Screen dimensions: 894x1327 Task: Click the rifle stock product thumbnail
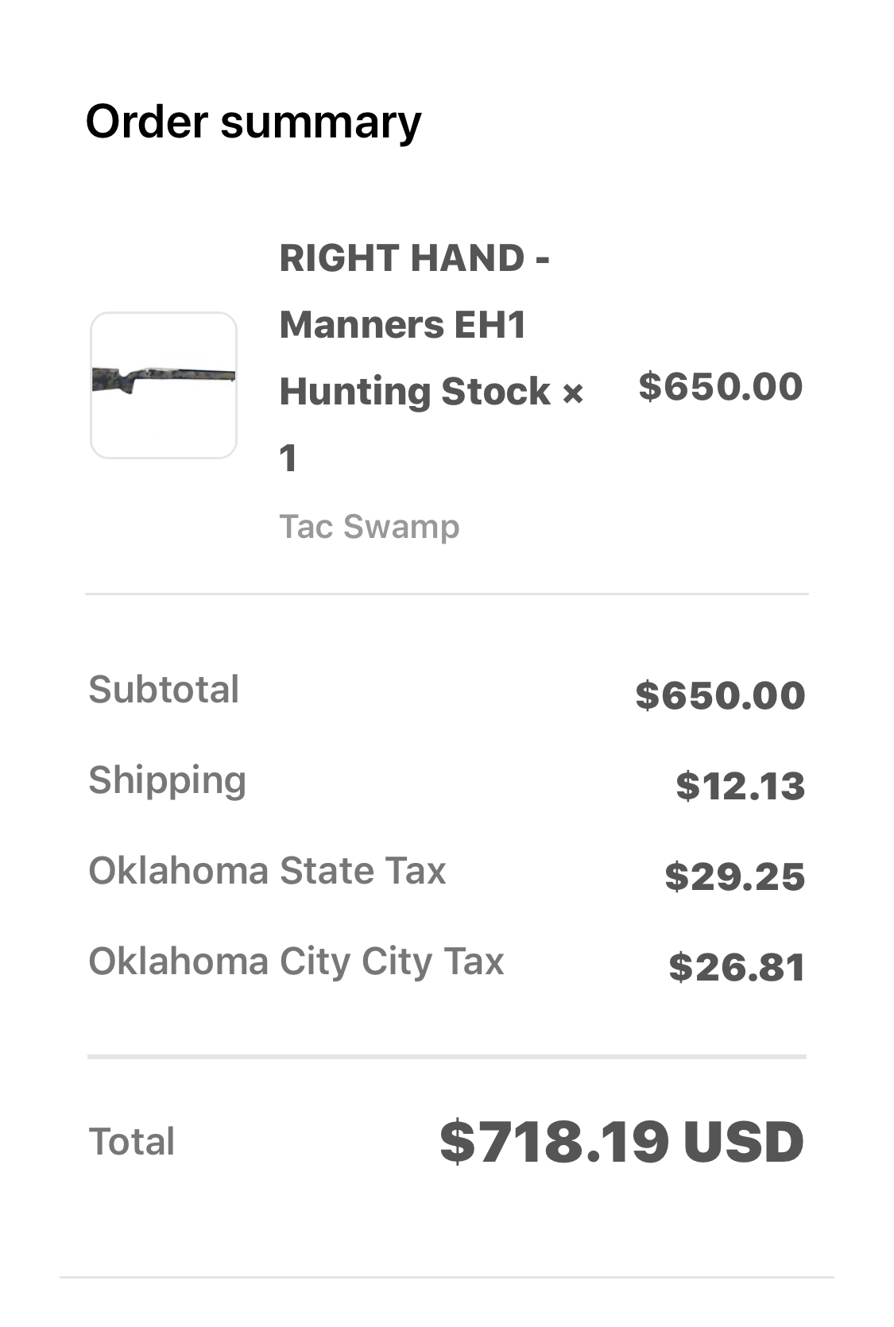pyautogui.click(x=164, y=385)
